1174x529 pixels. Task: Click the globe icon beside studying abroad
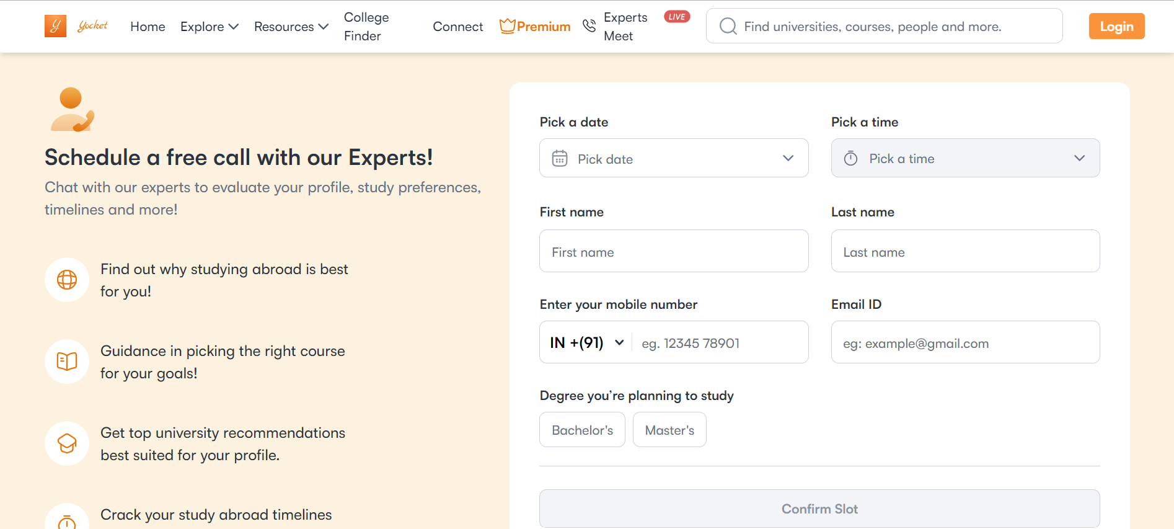(67, 280)
